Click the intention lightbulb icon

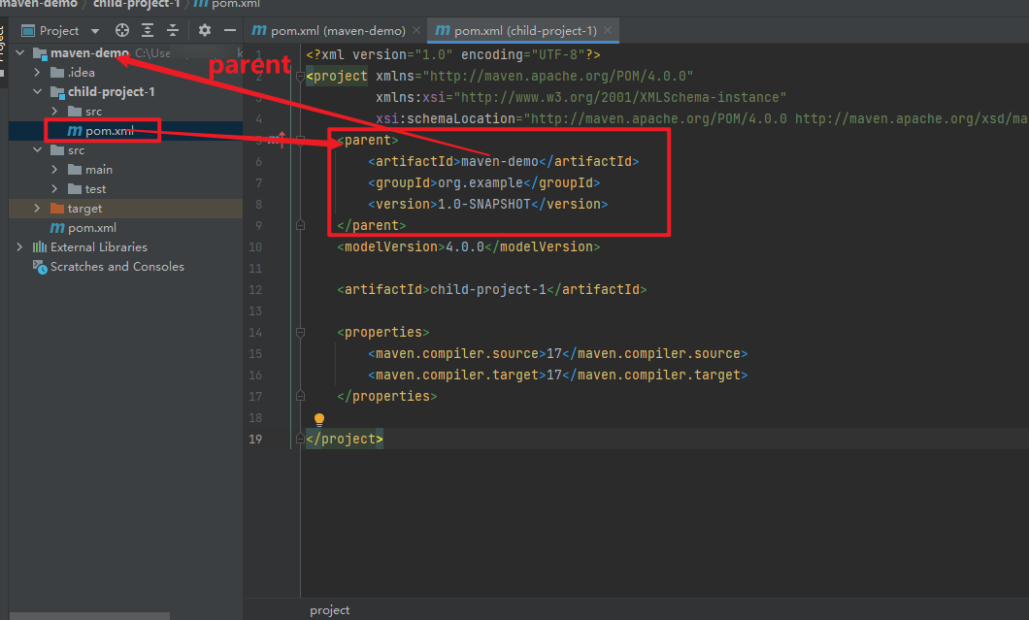(319, 419)
